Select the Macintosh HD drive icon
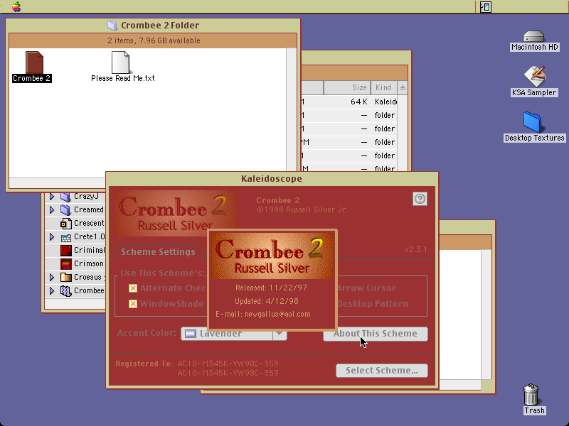 [x=534, y=37]
